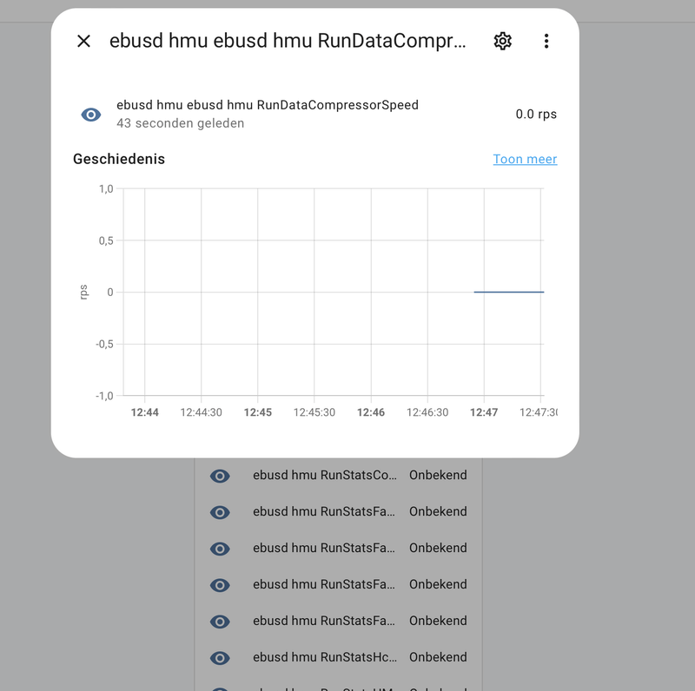Click the RunDataCompressorSpeed entity name in the dialog

click(268, 105)
